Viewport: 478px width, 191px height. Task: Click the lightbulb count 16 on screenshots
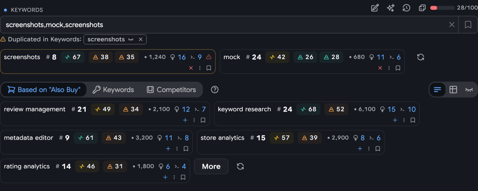(x=178, y=57)
